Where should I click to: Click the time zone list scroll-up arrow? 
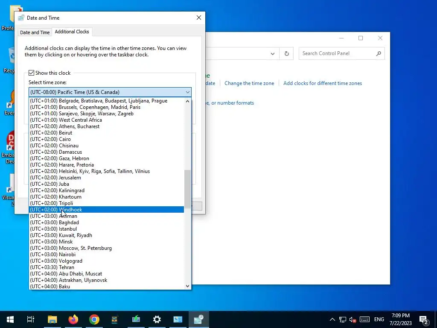[187, 101]
